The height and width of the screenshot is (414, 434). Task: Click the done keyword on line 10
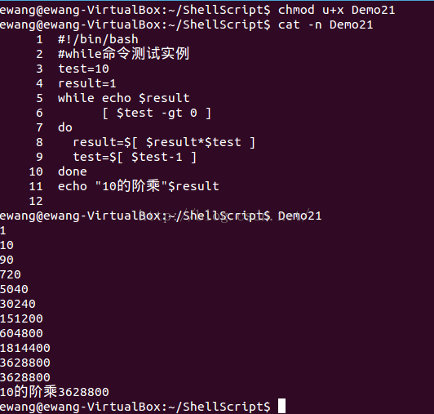[73, 171]
